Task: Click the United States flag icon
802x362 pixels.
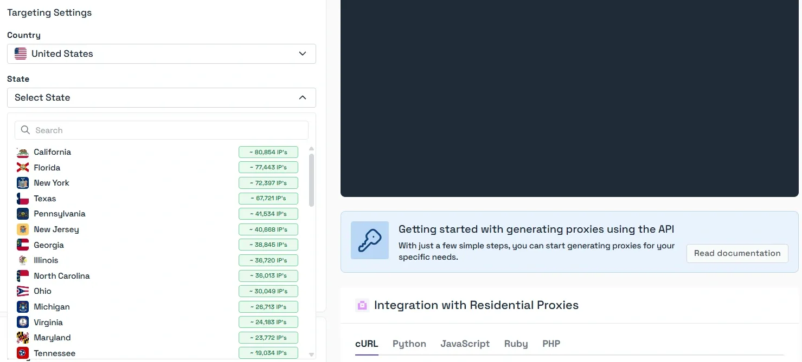Action: pos(21,54)
